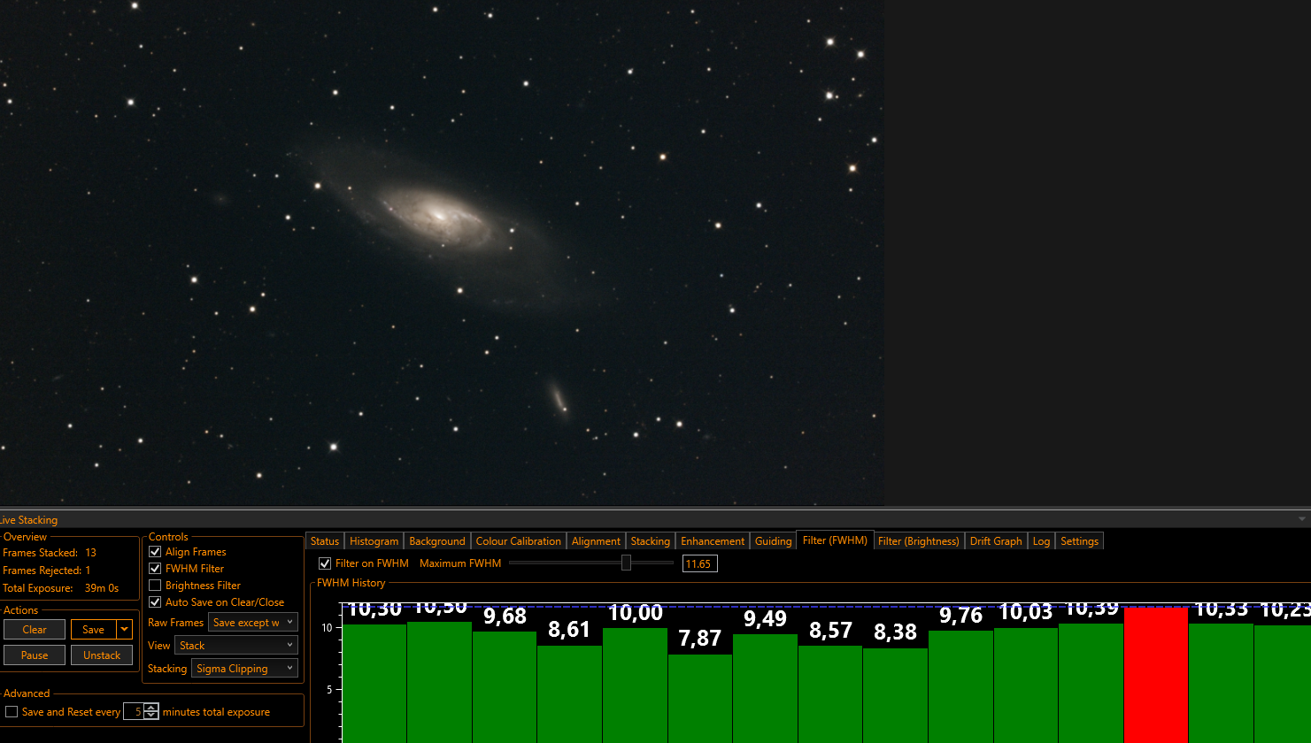Click the 9,76 FWHM bar label
Image resolution: width=1311 pixels, height=743 pixels.
pyautogui.click(x=960, y=615)
